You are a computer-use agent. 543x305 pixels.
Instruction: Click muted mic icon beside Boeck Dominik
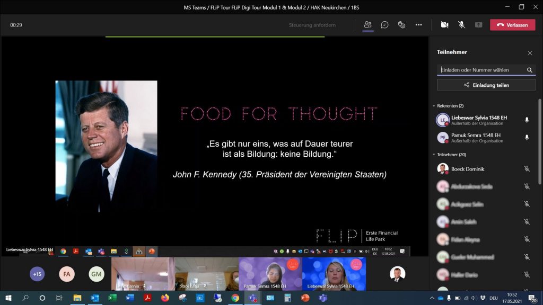(527, 169)
